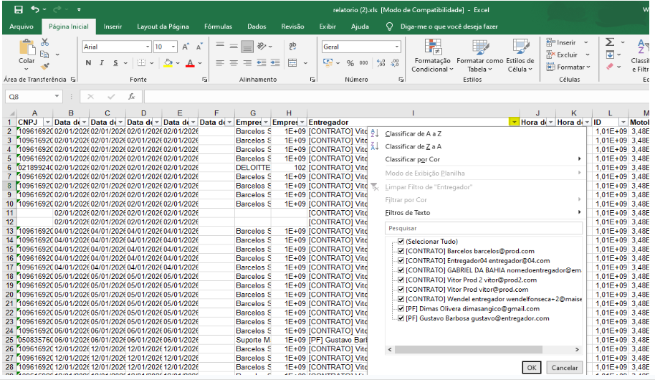Switch to the Inserir tab
Viewport: 655px width, 380px height.
point(113,27)
